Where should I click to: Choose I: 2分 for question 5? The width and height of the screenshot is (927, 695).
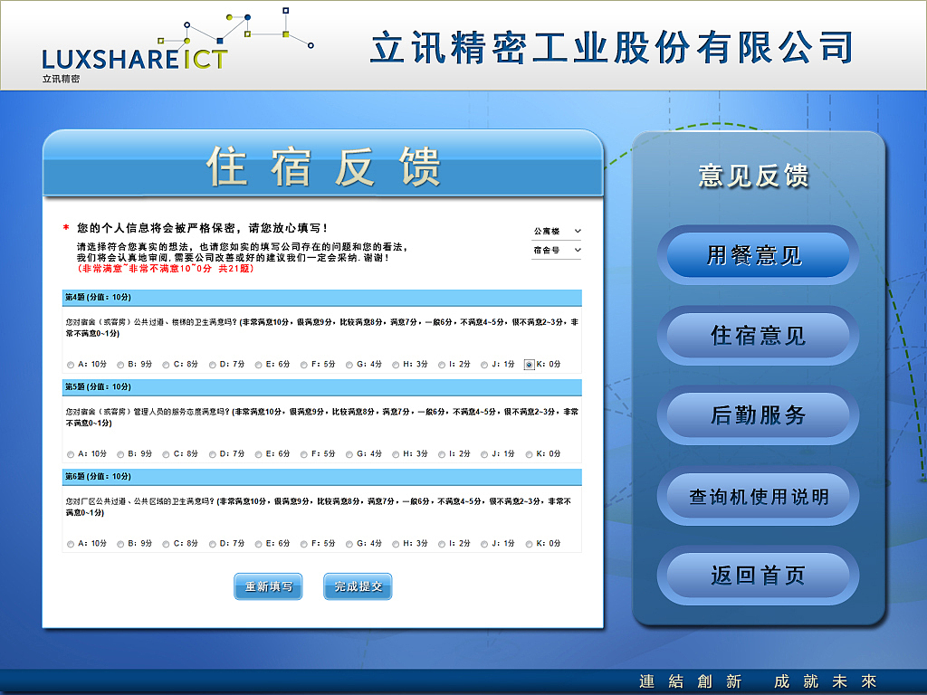pyautogui.click(x=442, y=454)
